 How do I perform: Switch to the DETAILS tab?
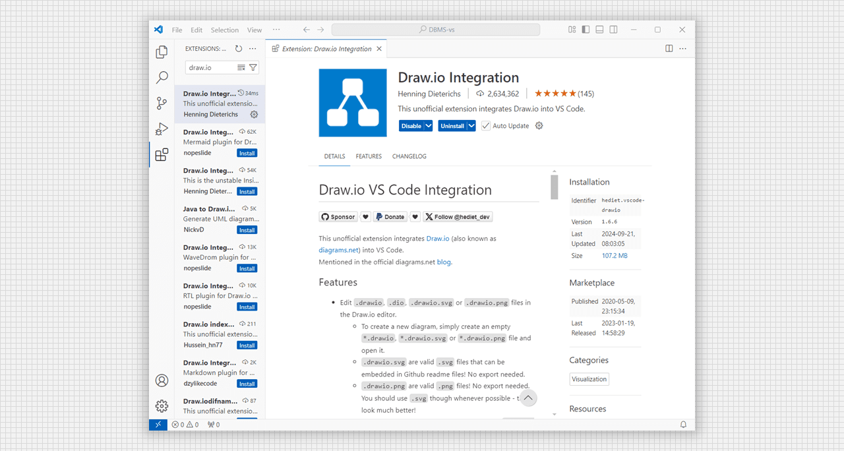334,156
